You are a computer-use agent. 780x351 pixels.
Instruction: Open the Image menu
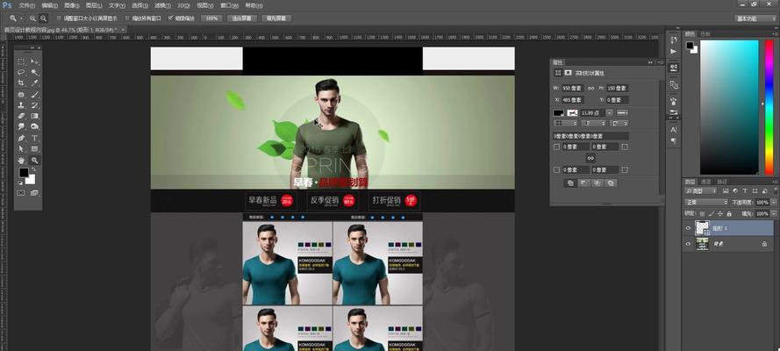pos(72,5)
